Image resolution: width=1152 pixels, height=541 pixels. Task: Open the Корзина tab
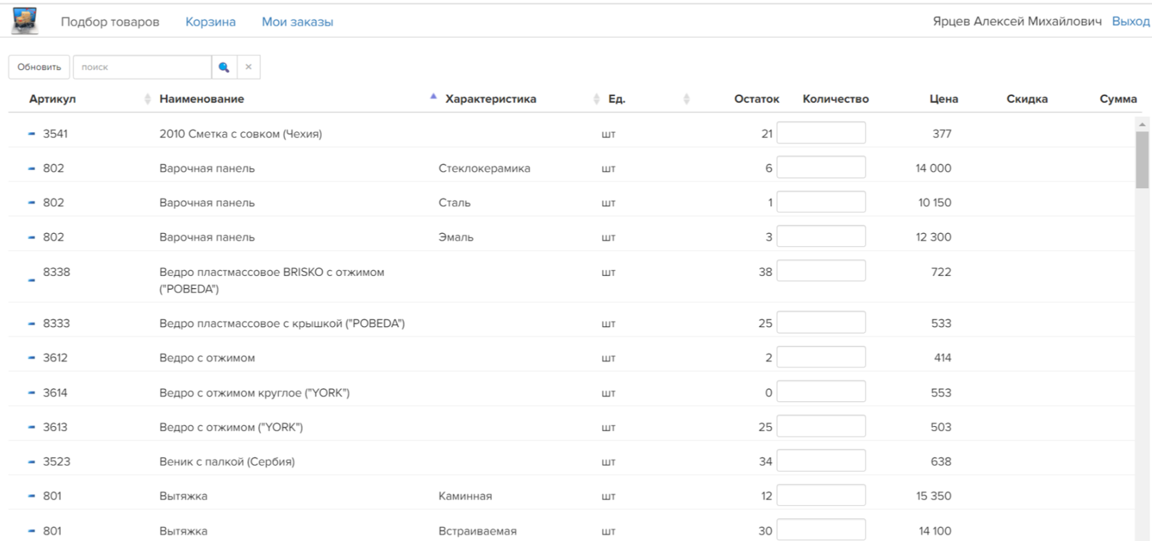[x=210, y=22]
